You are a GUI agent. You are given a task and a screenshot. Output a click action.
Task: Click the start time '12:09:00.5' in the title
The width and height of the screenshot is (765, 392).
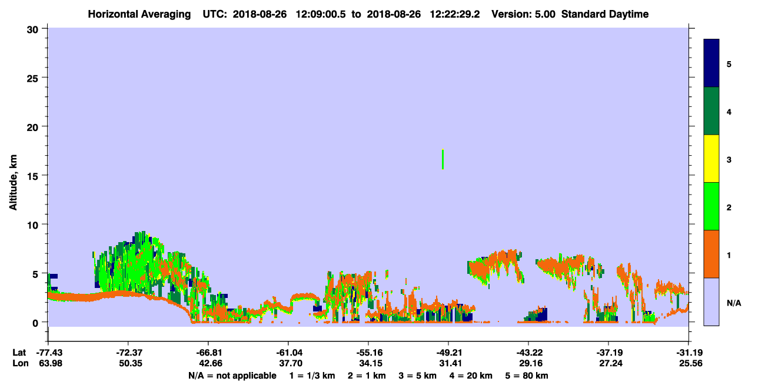(320, 14)
